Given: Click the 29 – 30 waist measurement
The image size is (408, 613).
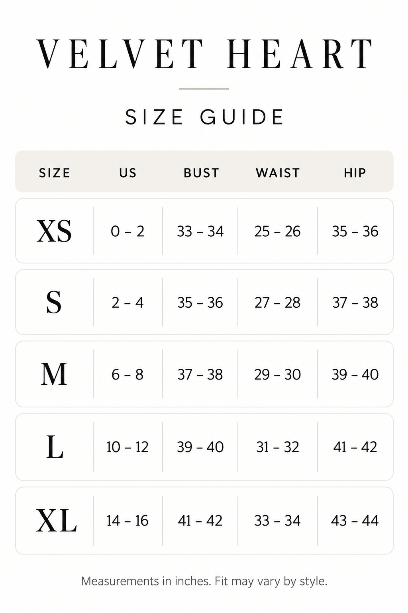Looking at the screenshot, I should tap(277, 374).
